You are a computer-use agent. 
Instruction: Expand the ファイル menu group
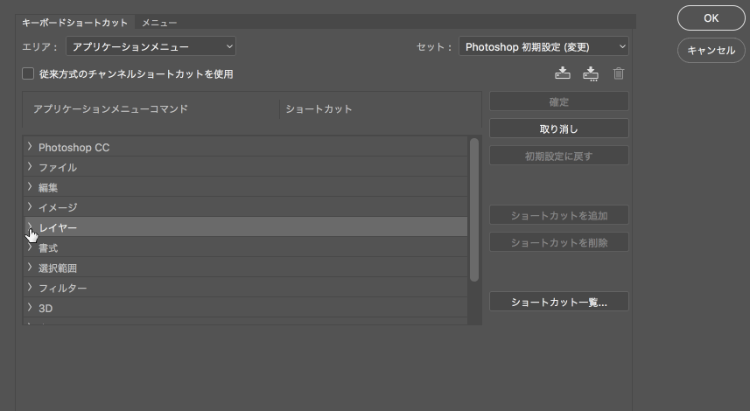(30, 167)
